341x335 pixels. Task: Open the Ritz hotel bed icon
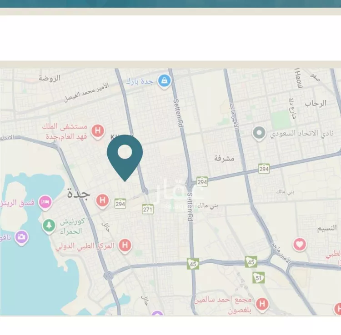point(45,203)
